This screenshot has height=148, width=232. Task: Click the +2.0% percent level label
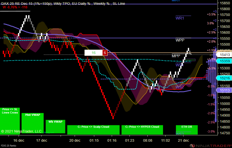[x=211, y=42]
